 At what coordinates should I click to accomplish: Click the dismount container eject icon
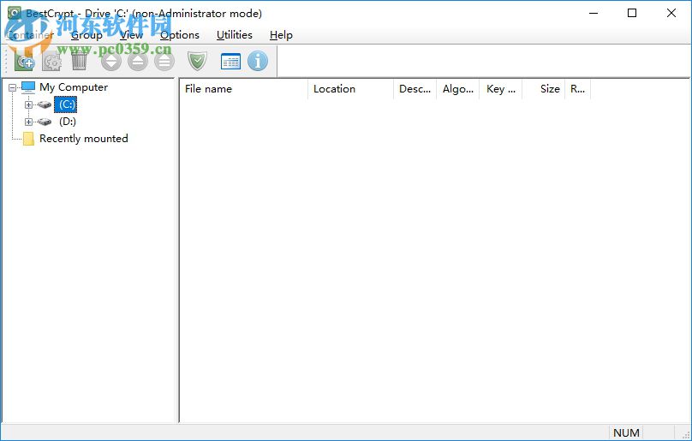[x=138, y=61]
